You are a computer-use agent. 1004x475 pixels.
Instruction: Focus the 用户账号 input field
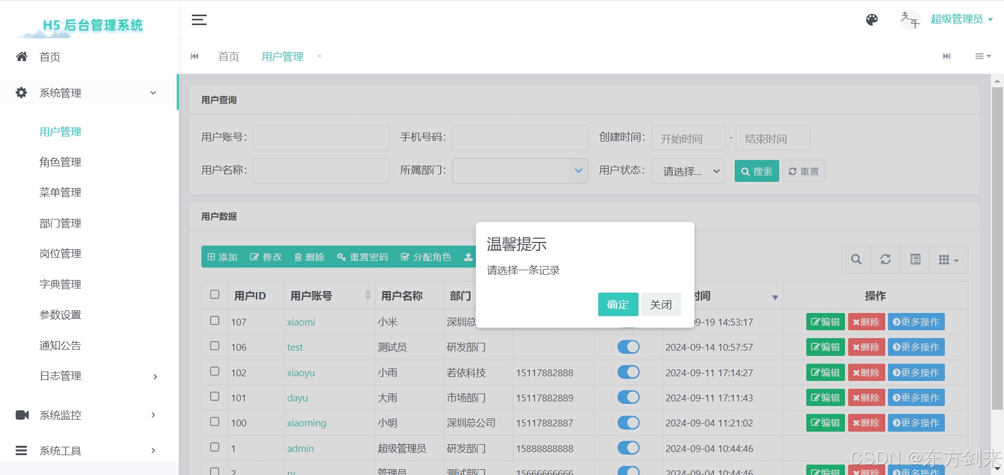coord(322,138)
